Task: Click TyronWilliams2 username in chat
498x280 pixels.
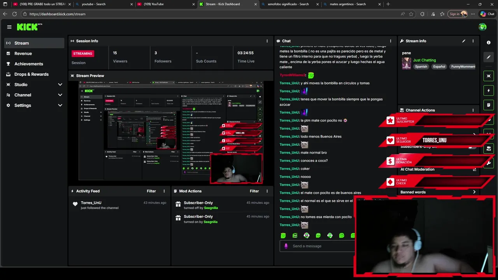Action: tap(292, 75)
